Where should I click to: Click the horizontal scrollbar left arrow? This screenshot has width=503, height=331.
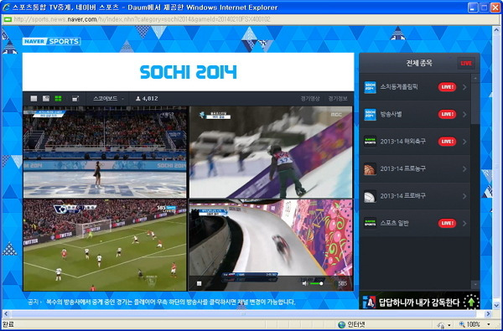[6, 313]
